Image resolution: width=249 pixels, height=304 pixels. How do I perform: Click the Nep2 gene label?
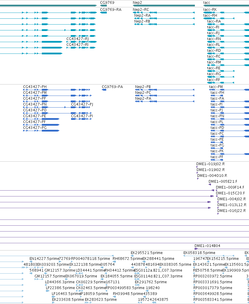[137, 3]
